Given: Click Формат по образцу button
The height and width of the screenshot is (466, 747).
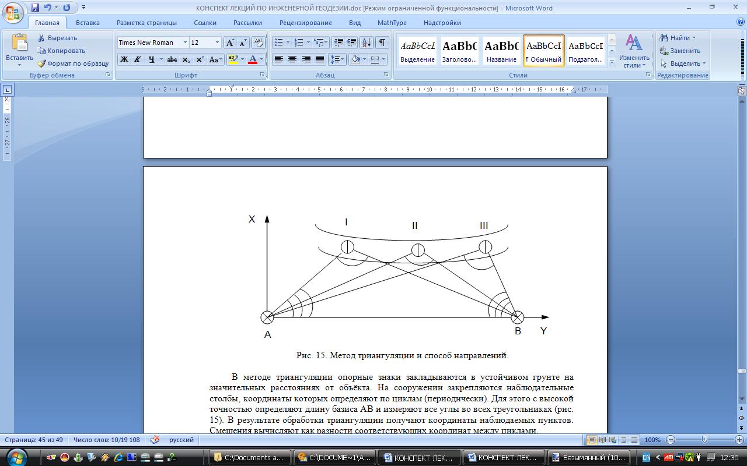Looking at the screenshot, I should (73, 63).
